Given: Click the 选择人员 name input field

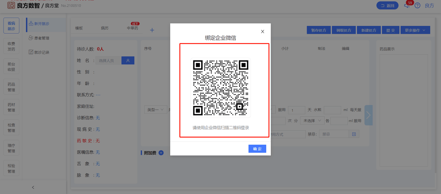Looking at the screenshot, I should pyautogui.click(x=109, y=61).
